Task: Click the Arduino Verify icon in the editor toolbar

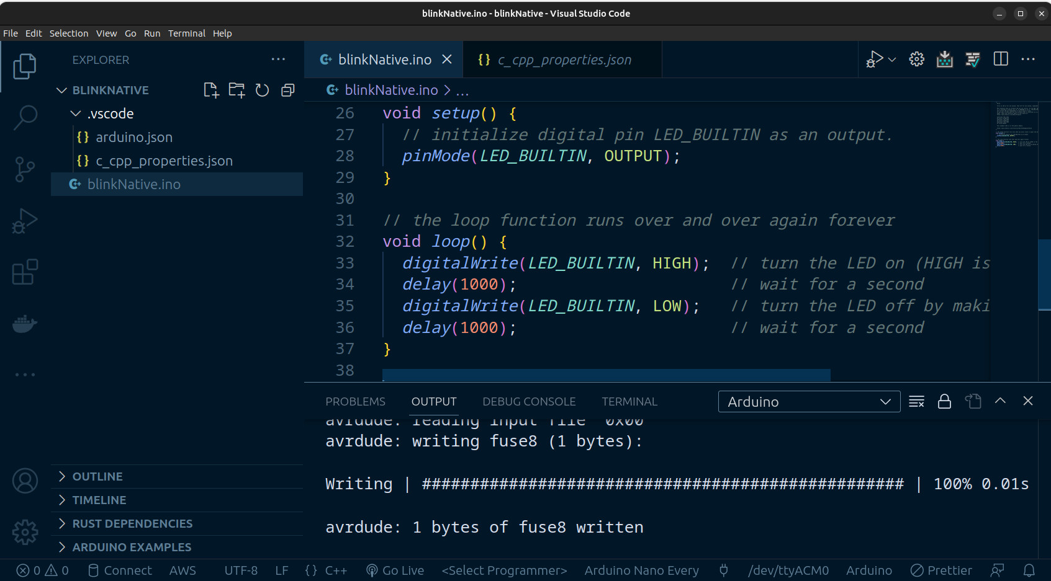Action: (972, 60)
